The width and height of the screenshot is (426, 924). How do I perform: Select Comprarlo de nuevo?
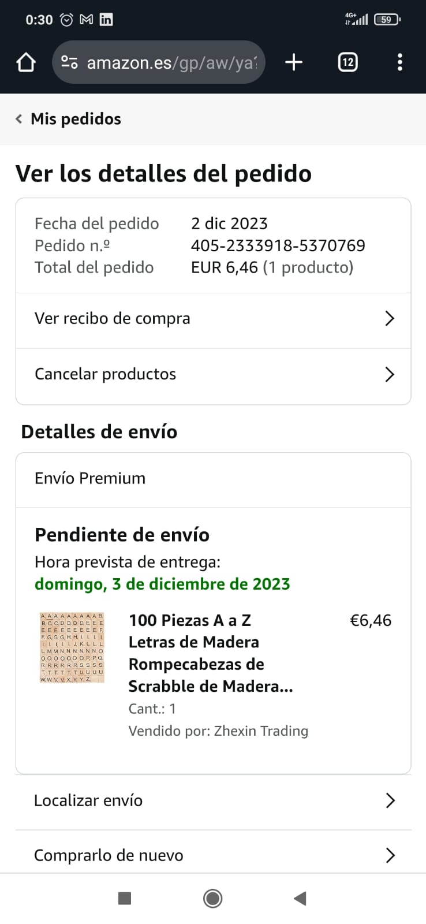(x=109, y=855)
